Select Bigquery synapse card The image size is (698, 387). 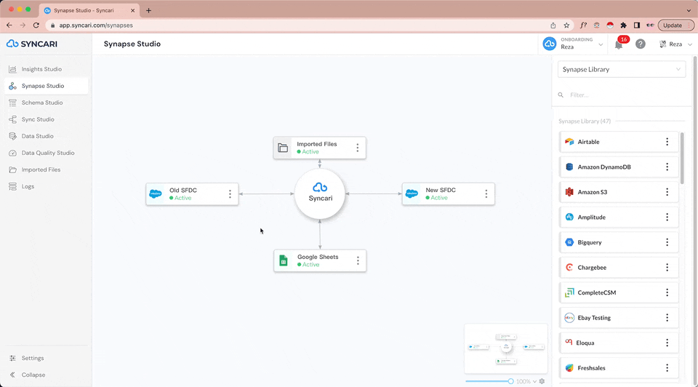[619, 242]
